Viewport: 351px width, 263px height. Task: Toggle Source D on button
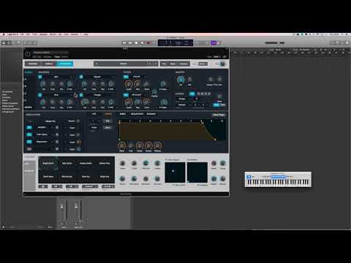click(81, 95)
